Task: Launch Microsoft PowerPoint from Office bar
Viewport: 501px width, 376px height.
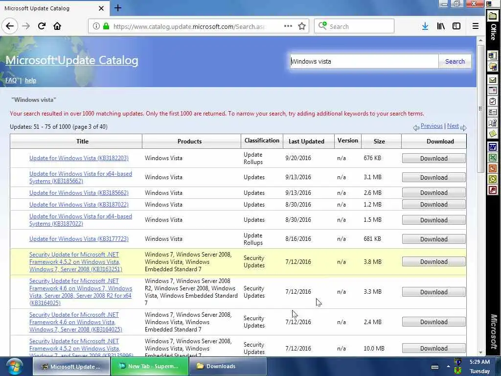Action: coord(493,168)
